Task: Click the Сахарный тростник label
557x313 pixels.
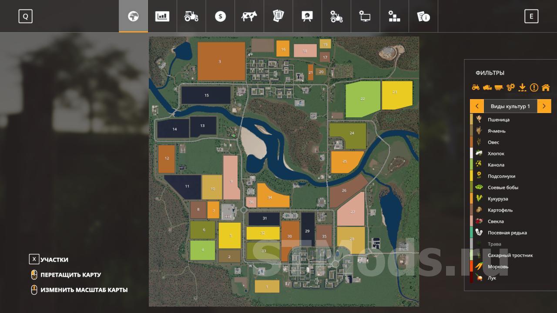Action: tap(510, 255)
